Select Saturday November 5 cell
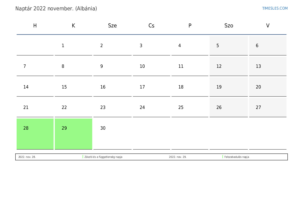The width and height of the screenshot is (303, 214). (229, 46)
